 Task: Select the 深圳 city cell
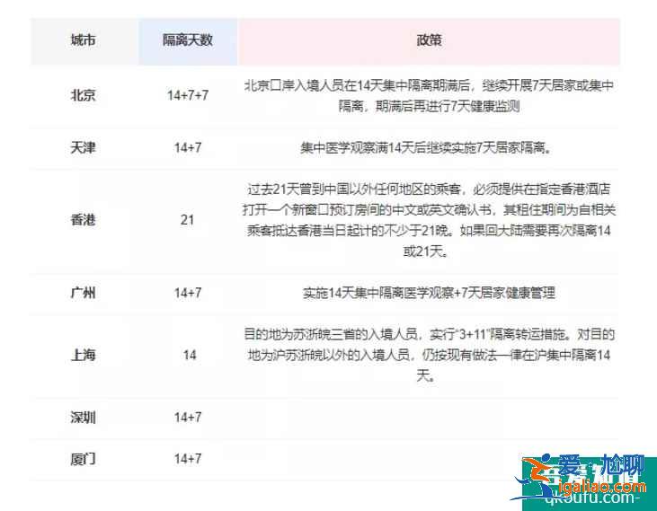[83, 418]
